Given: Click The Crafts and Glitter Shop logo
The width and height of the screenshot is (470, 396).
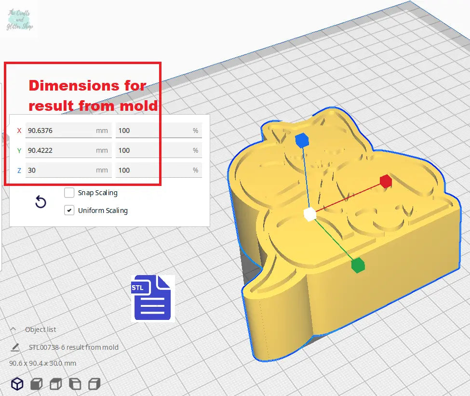Looking at the screenshot, I should [x=20, y=19].
